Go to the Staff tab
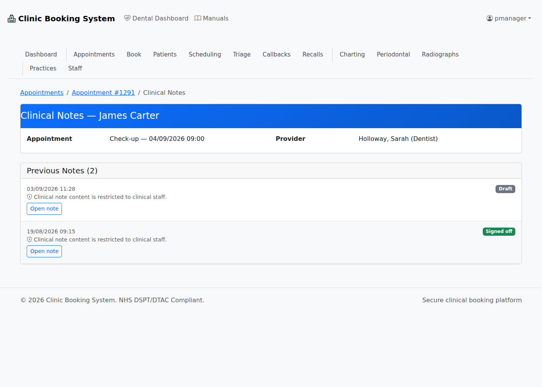 tap(75, 68)
